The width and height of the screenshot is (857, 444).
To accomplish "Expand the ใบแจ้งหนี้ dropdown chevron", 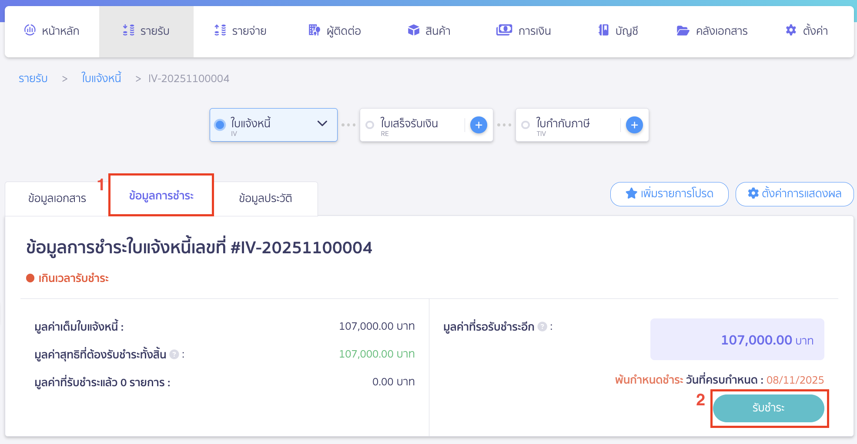I will click(x=322, y=123).
